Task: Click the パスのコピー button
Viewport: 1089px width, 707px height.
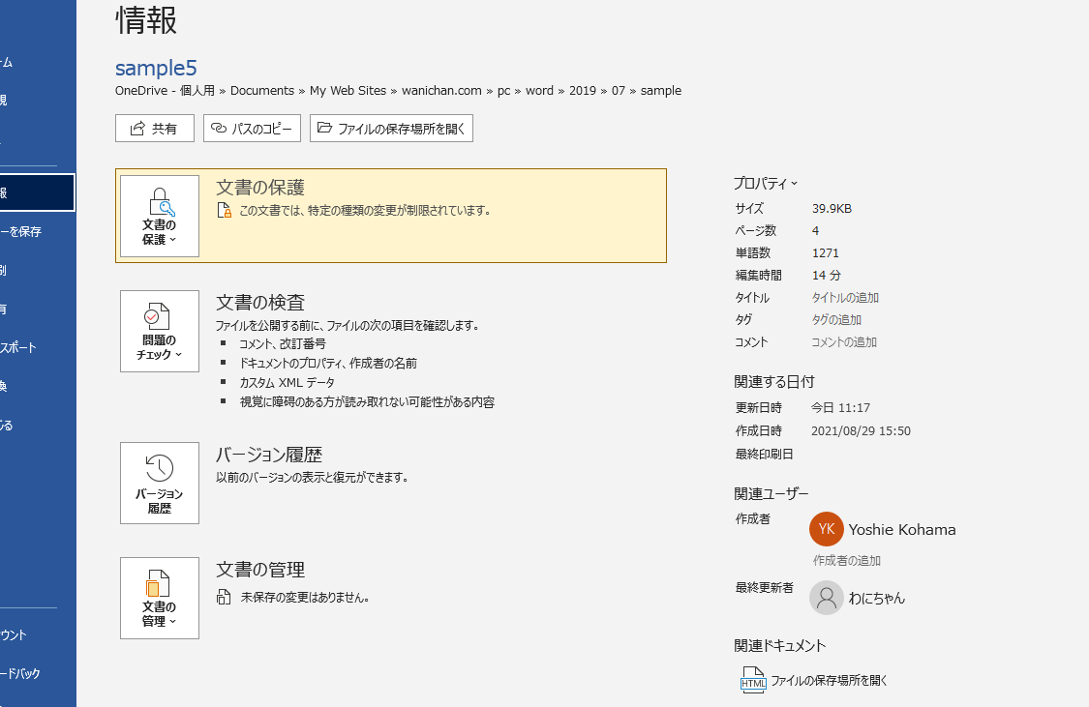Action: click(x=252, y=128)
